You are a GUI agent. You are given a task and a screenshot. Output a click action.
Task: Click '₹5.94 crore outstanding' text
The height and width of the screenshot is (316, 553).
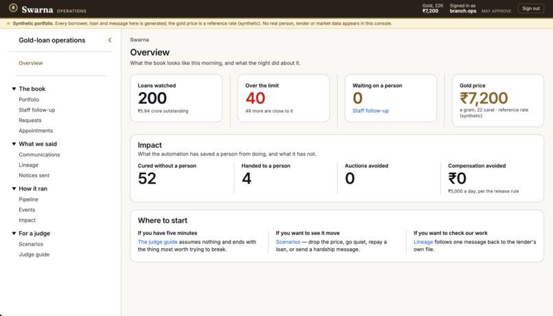point(163,111)
